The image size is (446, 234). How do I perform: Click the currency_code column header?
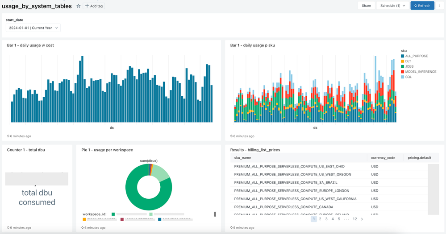pos(383,157)
